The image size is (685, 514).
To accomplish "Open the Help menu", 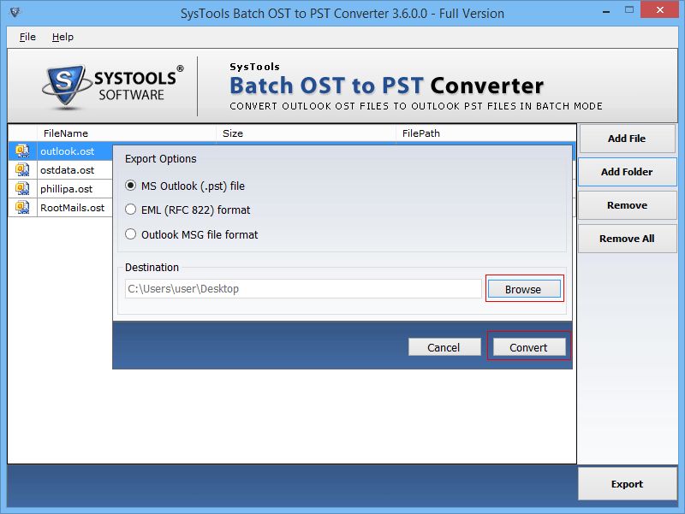I will [63, 37].
